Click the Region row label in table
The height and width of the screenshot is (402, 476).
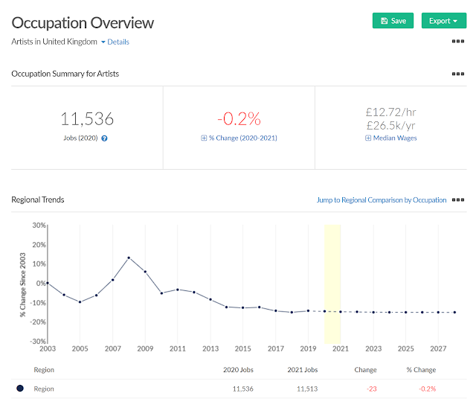44,389
